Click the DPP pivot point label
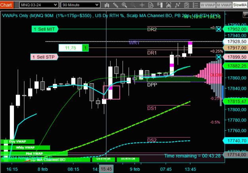The width and height of the screenshot is (248, 173). (x=152, y=85)
